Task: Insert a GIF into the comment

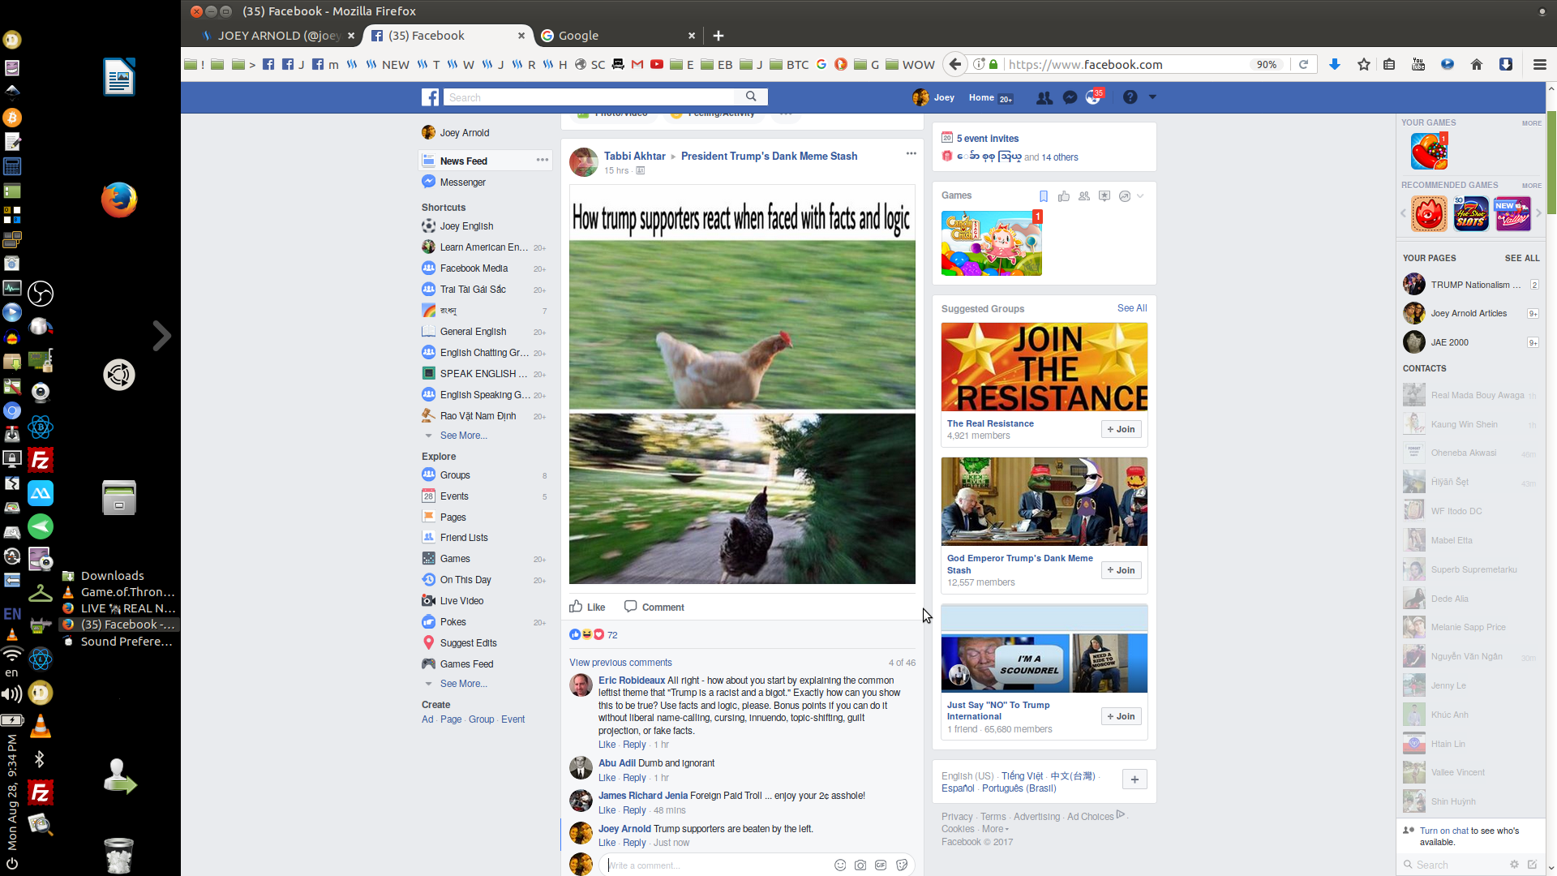Action: coord(880,865)
